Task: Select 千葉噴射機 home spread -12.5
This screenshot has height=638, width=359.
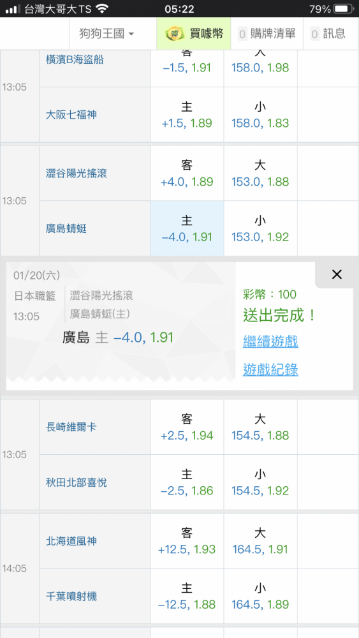Action: [187, 597]
